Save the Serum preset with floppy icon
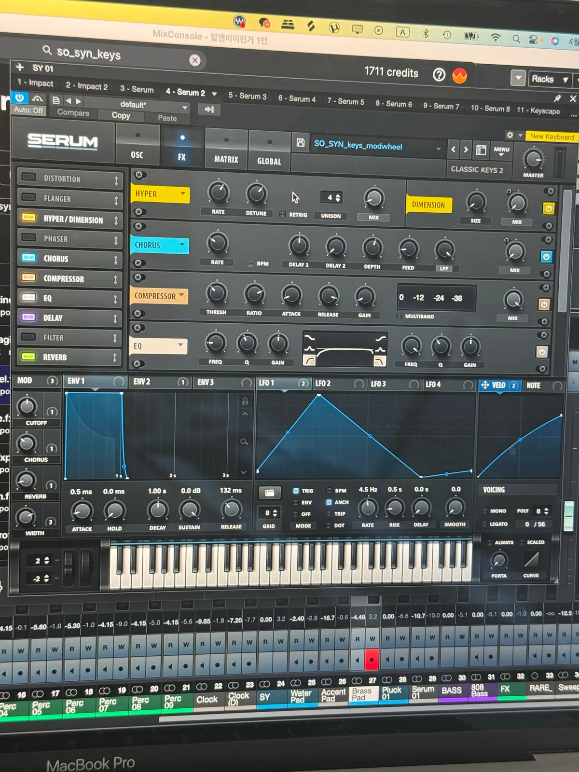The image size is (579, 772). (300, 142)
